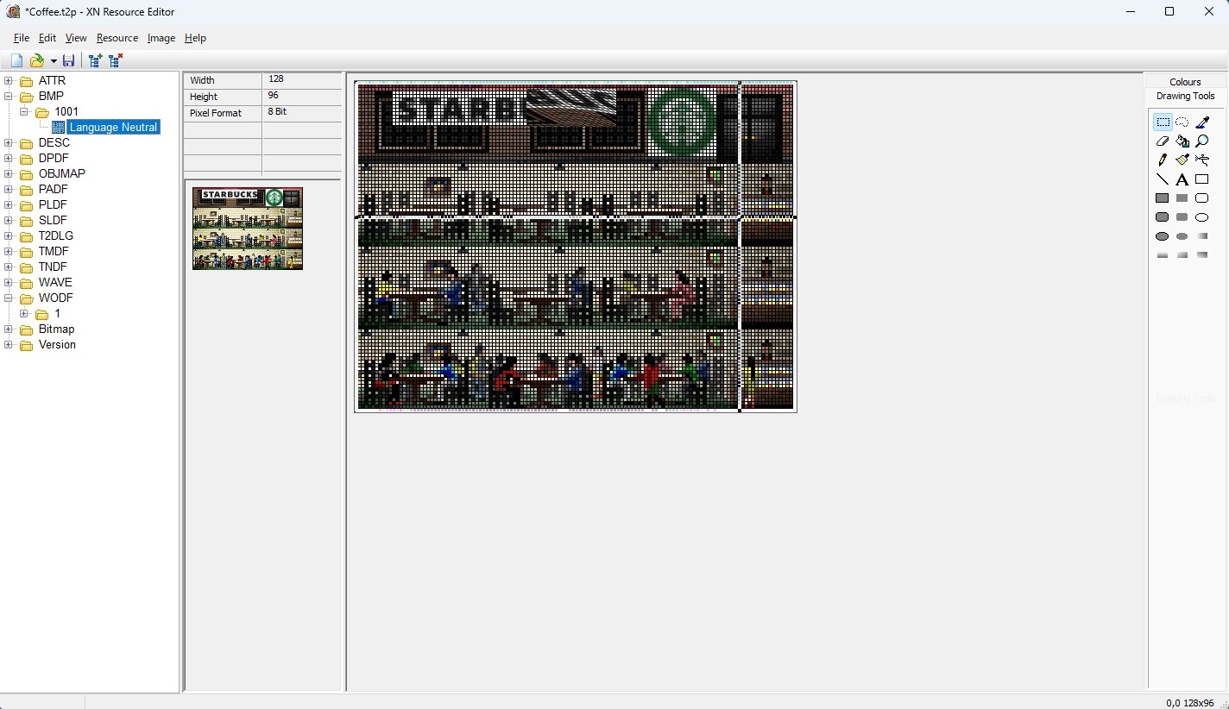
Task: Click the Delete Resource toolbar icon
Action: [x=116, y=60]
